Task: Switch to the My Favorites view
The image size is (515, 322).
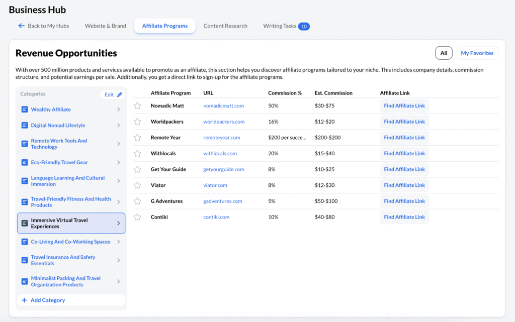Action: 476,53
